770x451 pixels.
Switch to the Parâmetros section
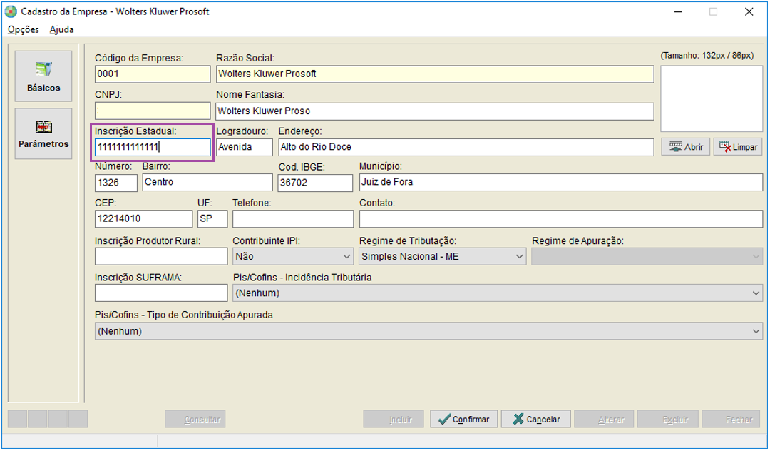[x=43, y=133]
